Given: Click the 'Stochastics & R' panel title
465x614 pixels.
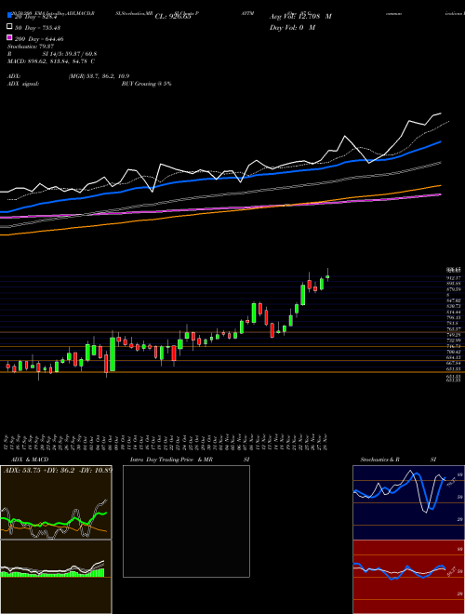Looking at the screenshot, I should 379,460.
